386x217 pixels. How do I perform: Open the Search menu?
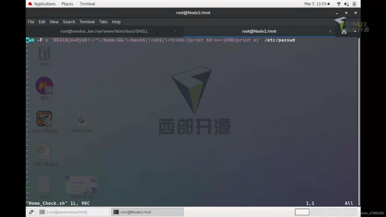pos(69,22)
